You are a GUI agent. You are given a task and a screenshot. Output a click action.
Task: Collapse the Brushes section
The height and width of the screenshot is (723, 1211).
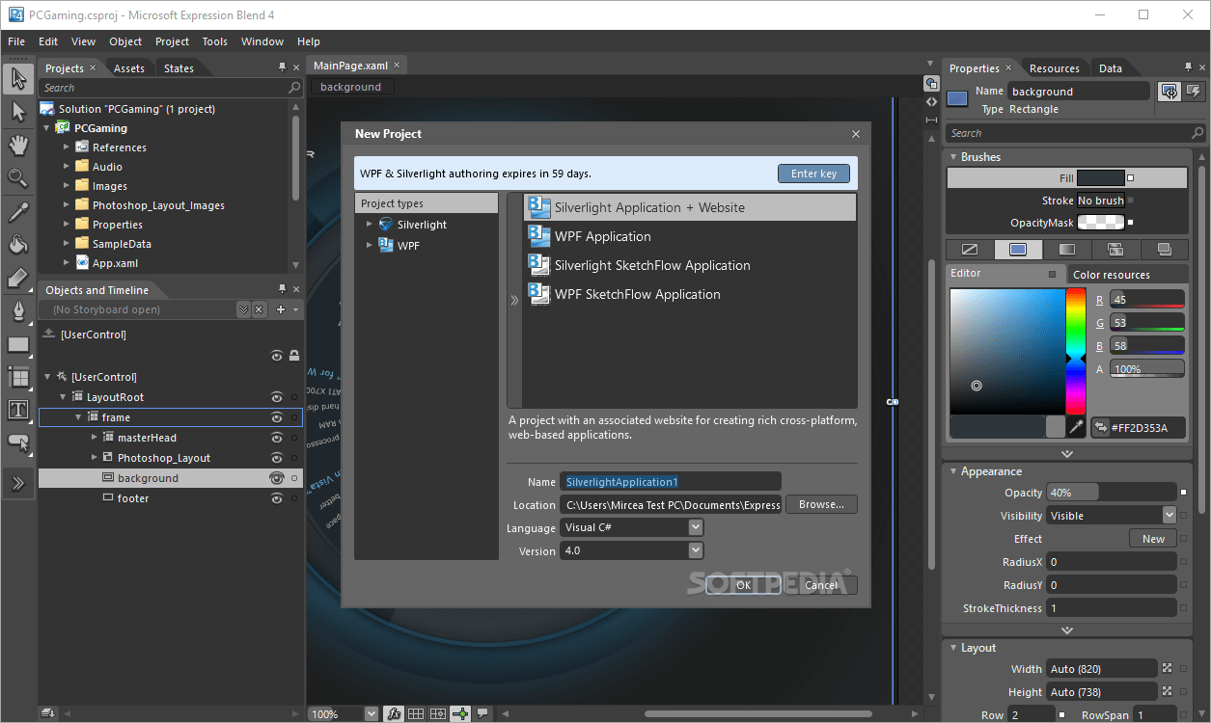[x=951, y=157]
